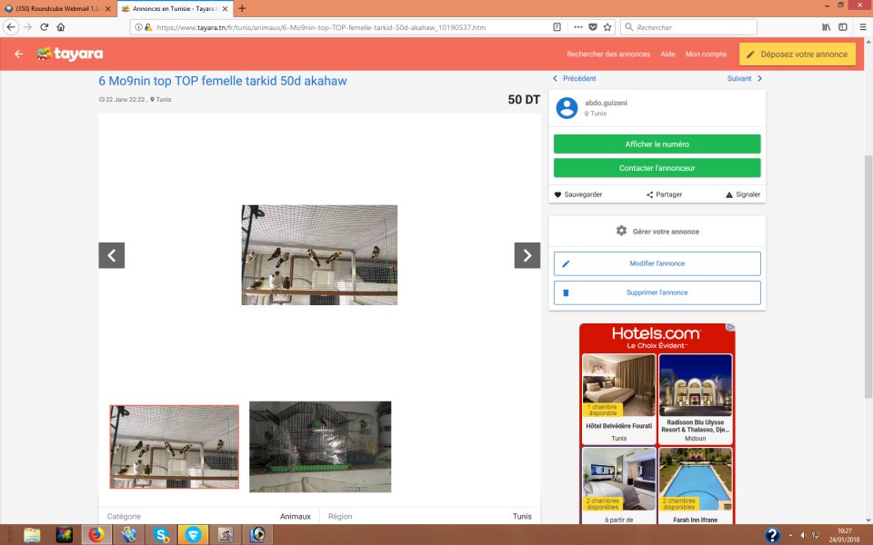This screenshot has height=545, width=873.
Task: Click the Pocket save icon in the address bar
Action: pyautogui.click(x=593, y=26)
